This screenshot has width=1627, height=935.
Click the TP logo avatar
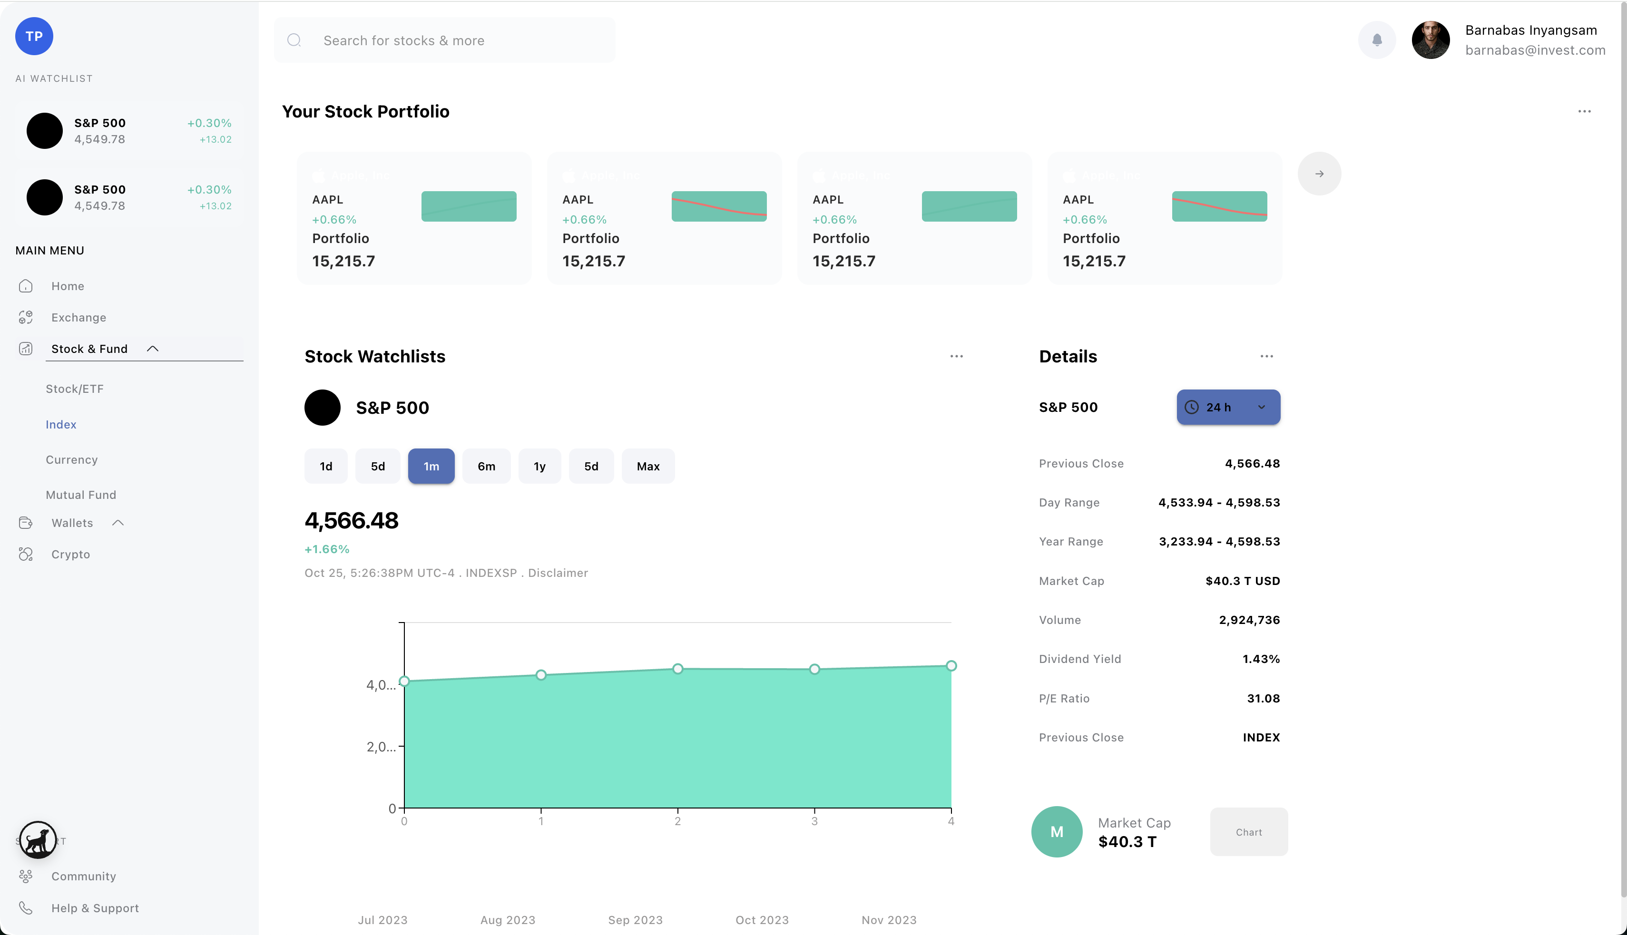[x=34, y=36]
